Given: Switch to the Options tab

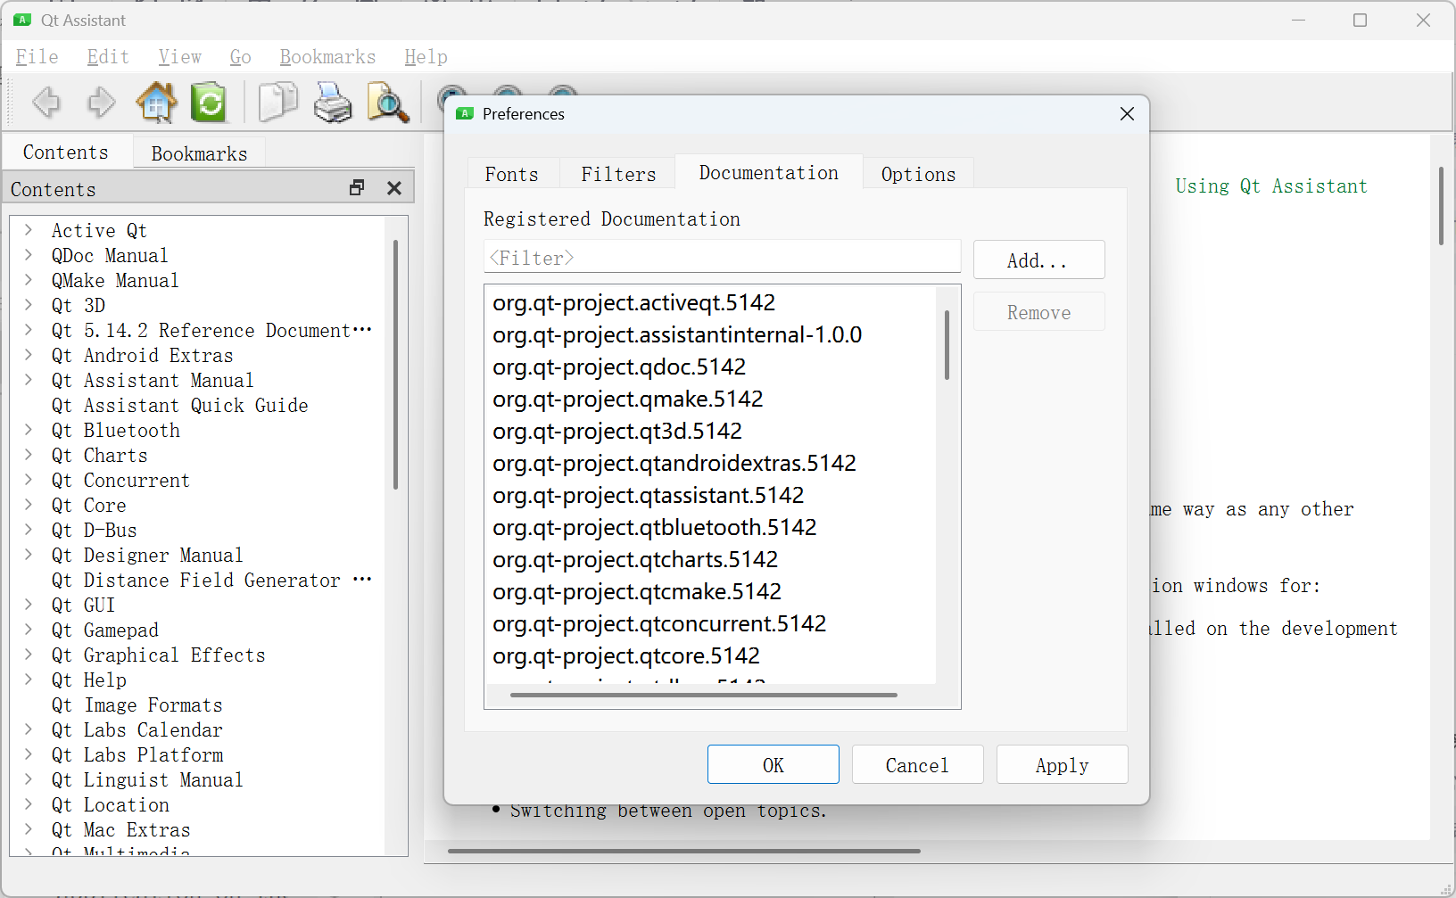Looking at the screenshot, I should coord(918,174).
